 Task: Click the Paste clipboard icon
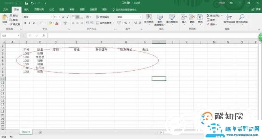click(x=5, y=18)
